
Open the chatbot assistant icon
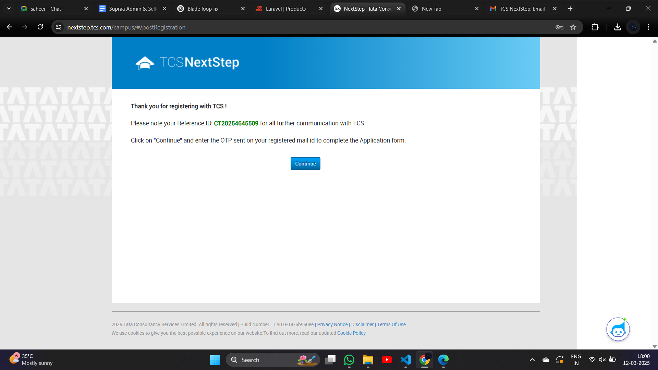click(x=618, y=330)
